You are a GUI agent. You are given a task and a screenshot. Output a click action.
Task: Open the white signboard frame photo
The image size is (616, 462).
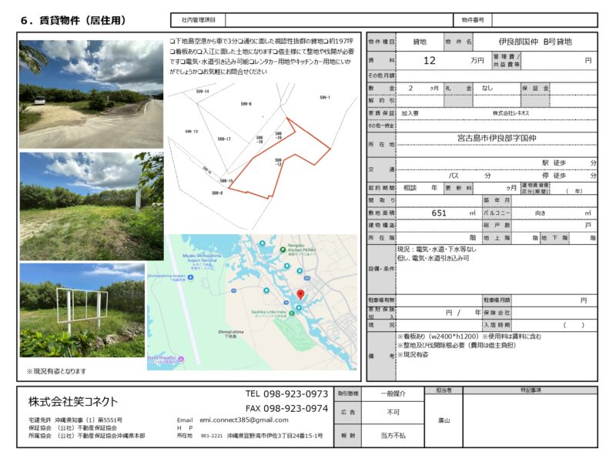[82, 311]
